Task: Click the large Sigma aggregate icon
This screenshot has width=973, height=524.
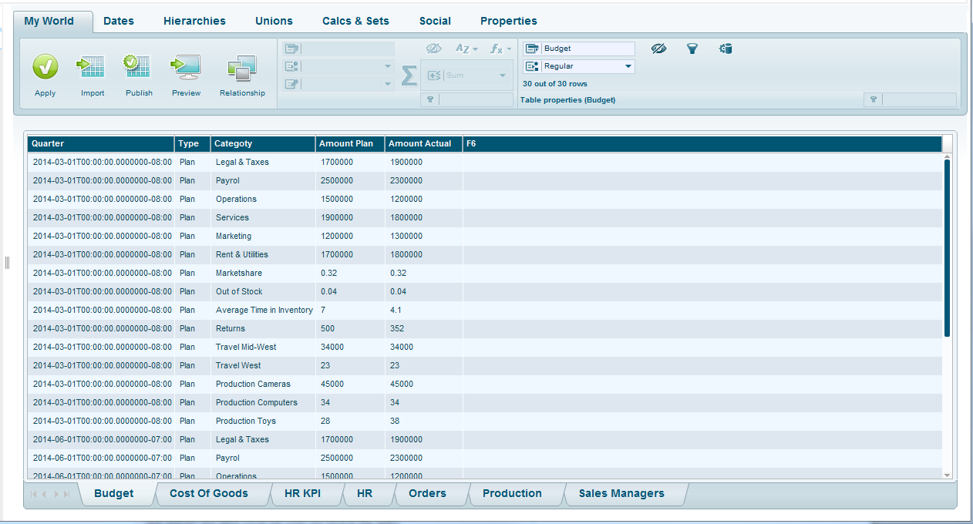Action: click(410, 76)
